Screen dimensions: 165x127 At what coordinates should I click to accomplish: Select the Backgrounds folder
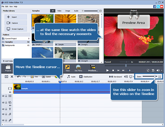click(x=16, y=45)
